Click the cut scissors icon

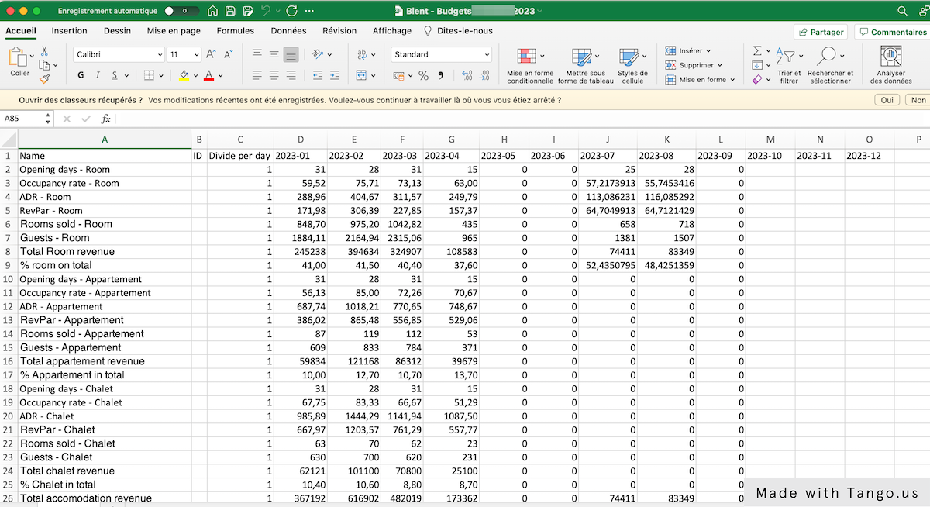coord(44,51)
